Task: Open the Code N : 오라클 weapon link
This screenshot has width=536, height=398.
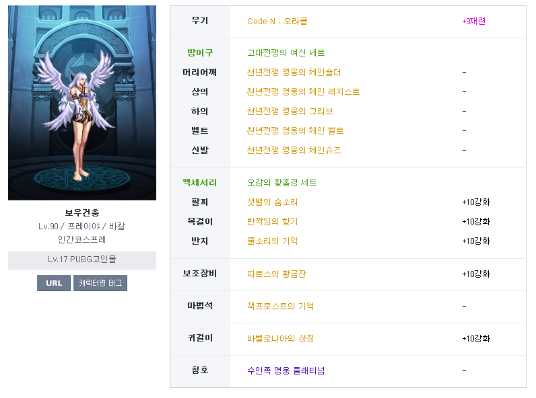Action: [x=277, y=22]
